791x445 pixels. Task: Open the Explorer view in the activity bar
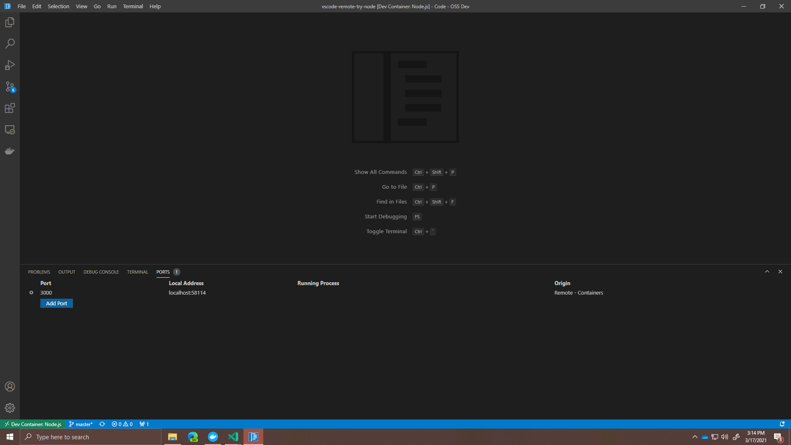[9, 22]
